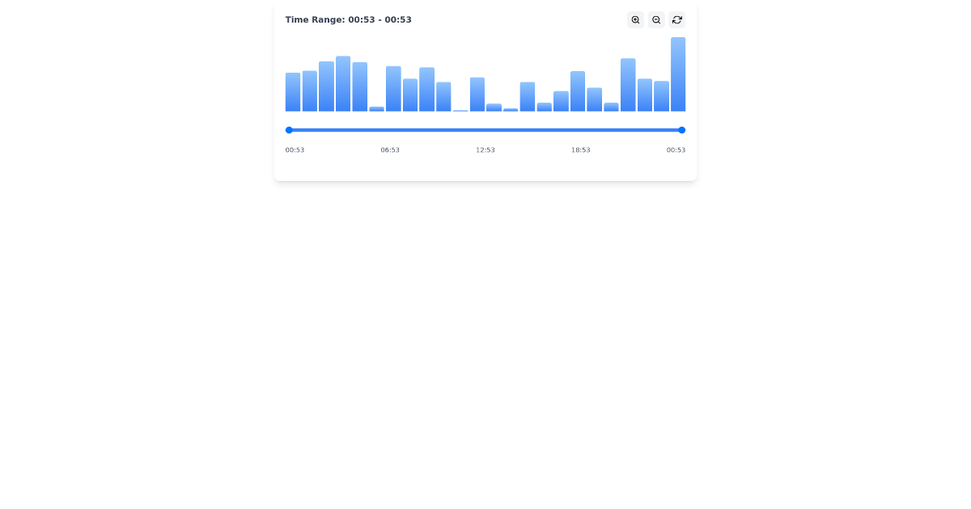Click the 00:53 label on the far right
The width and height of the screenshot is (971, 509).
pos(676,149)
